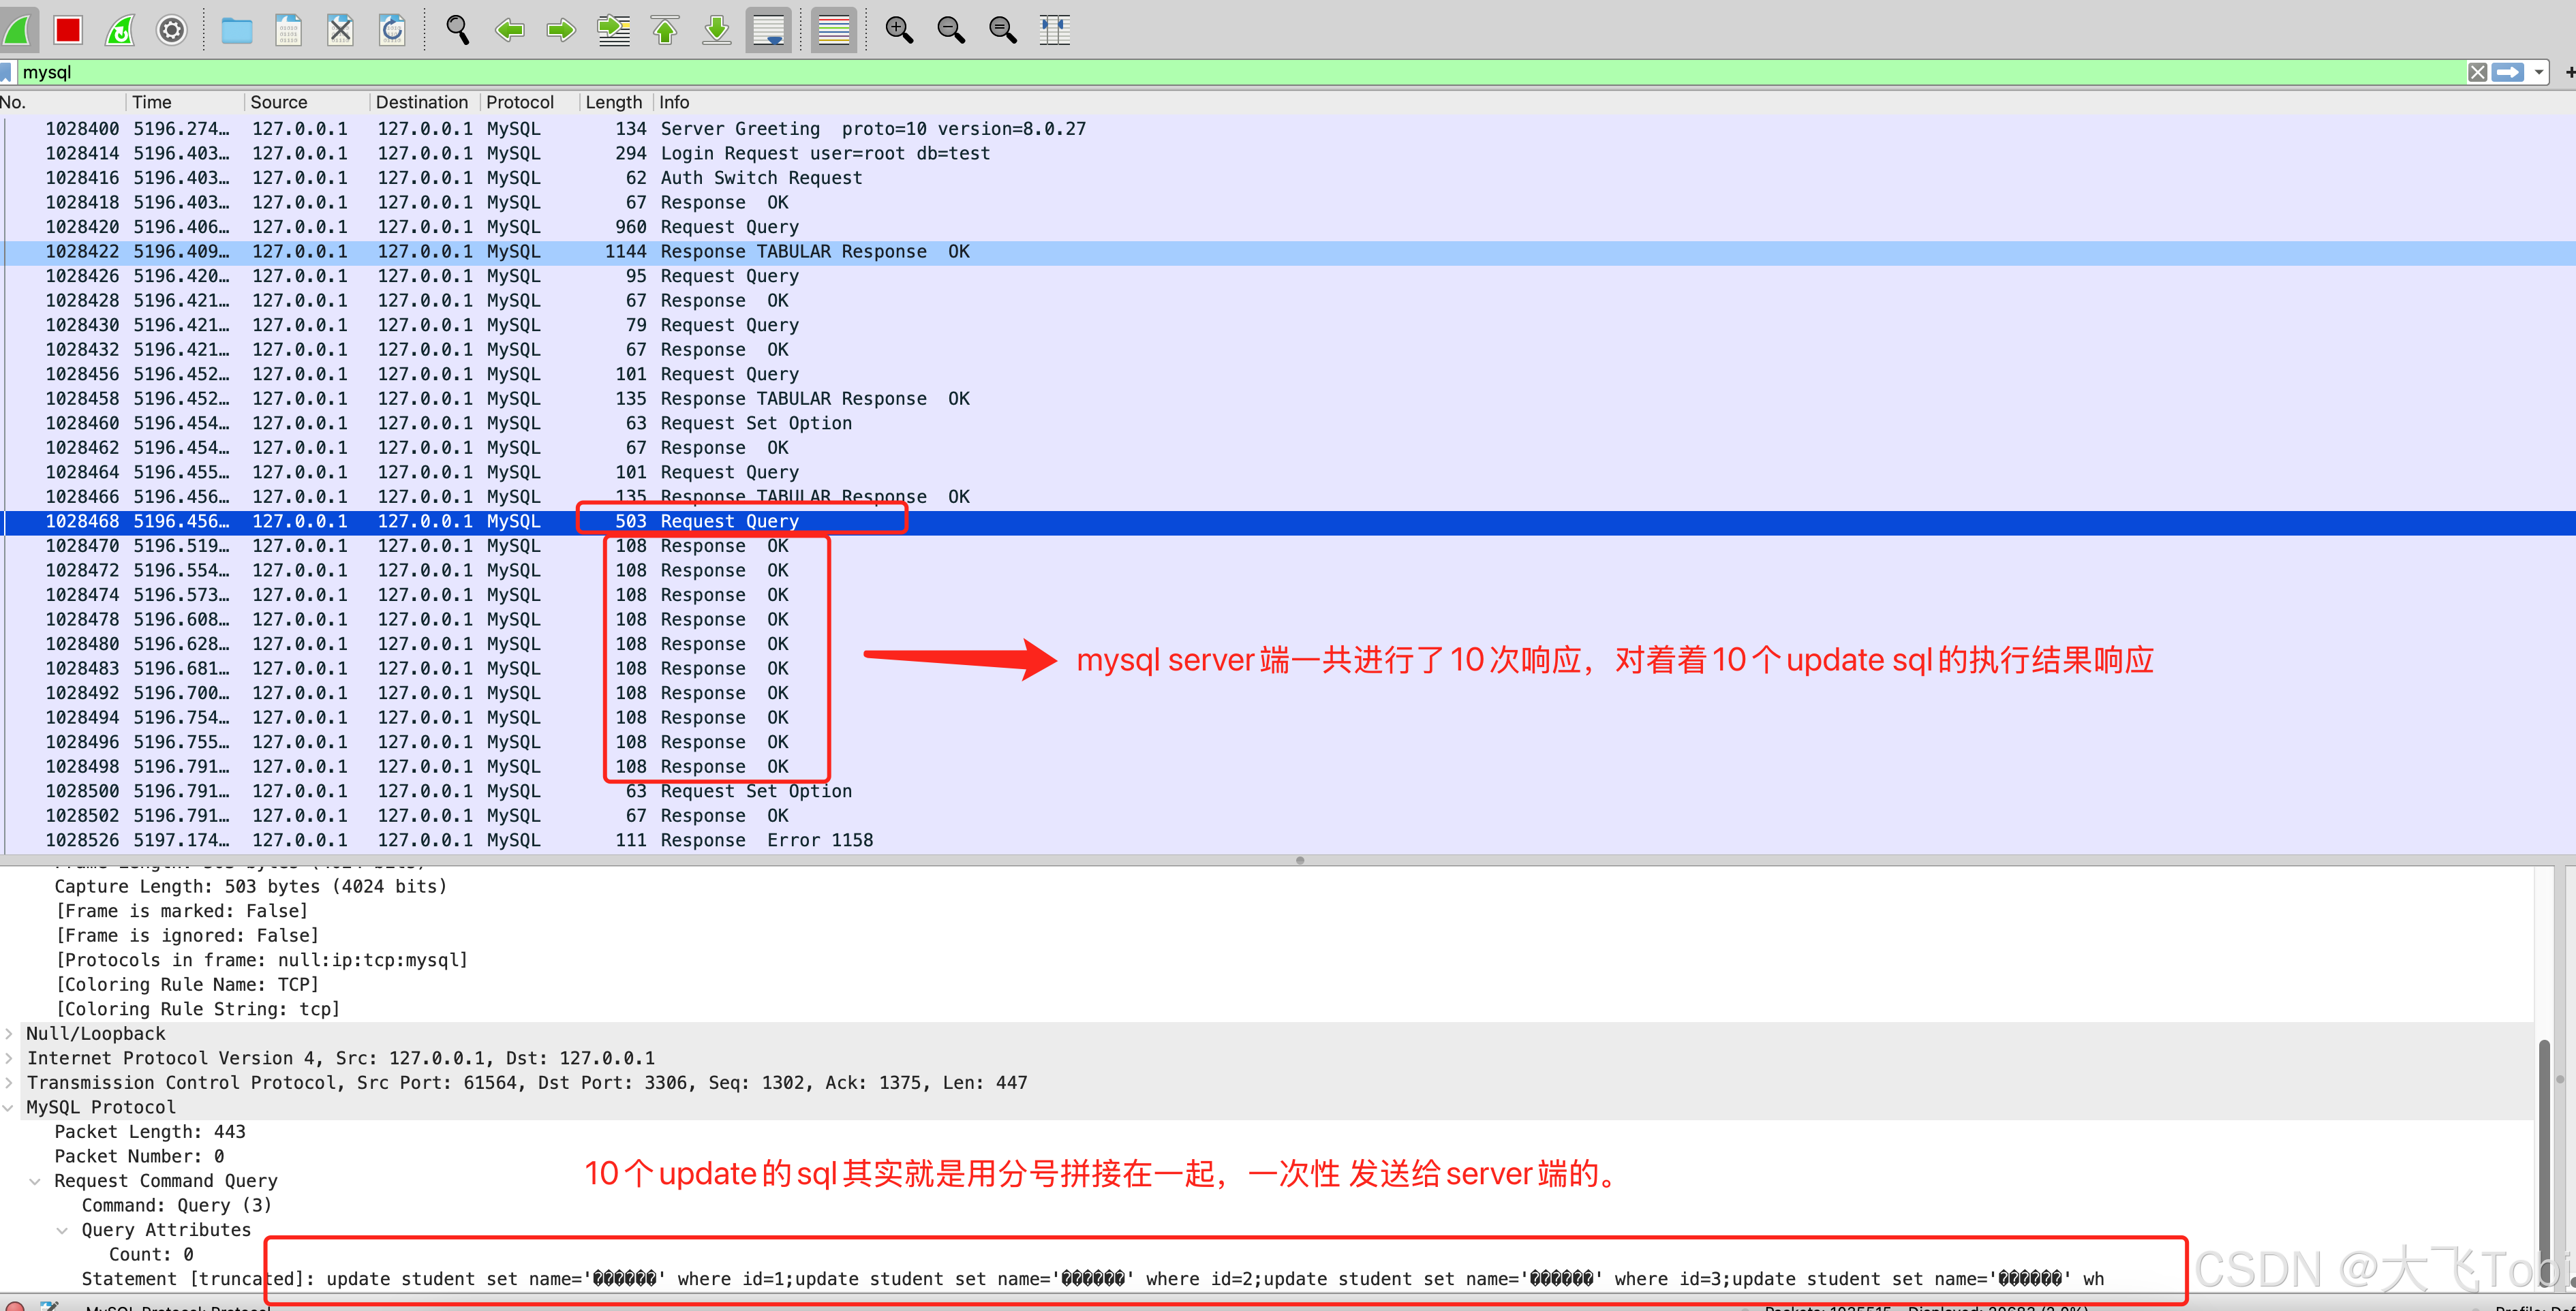Toggle auto-scroll during live capture

(768, 30)
